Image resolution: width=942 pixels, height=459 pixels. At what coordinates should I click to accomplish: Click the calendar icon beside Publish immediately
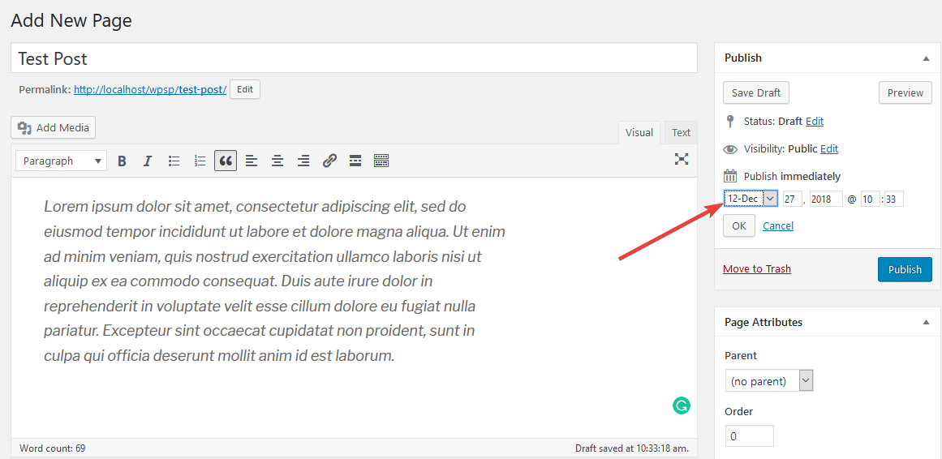[x=730, y=176]
